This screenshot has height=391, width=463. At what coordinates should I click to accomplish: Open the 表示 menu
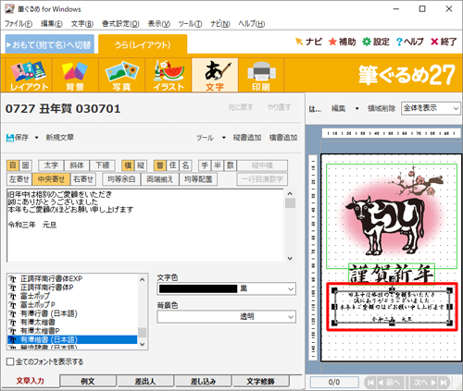(158, 24)
